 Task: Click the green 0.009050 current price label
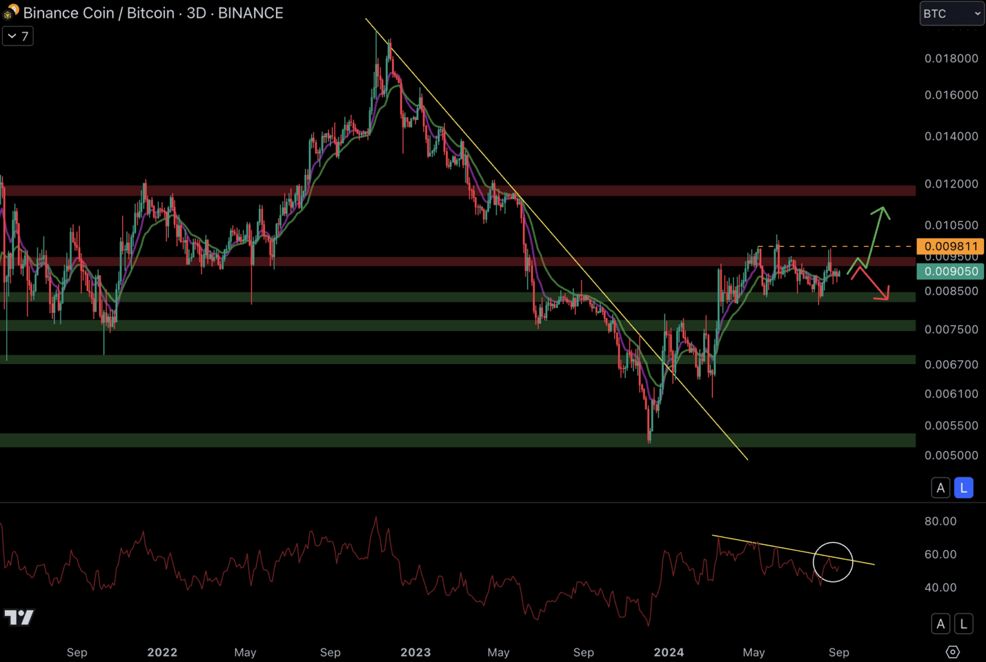[x=950, y=272]
